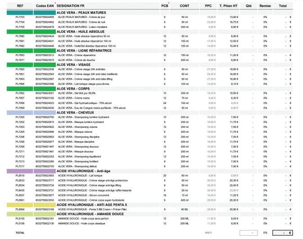Screen dimensions: 303x239
Task: Select the ALOE VERA - CHEVEUX section title
Action: point(76,113)
